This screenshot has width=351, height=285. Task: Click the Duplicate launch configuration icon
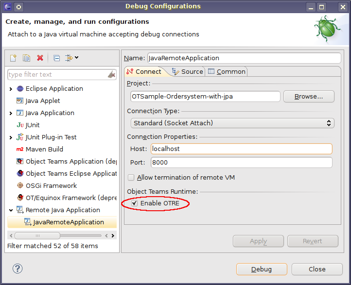(27, 58)
